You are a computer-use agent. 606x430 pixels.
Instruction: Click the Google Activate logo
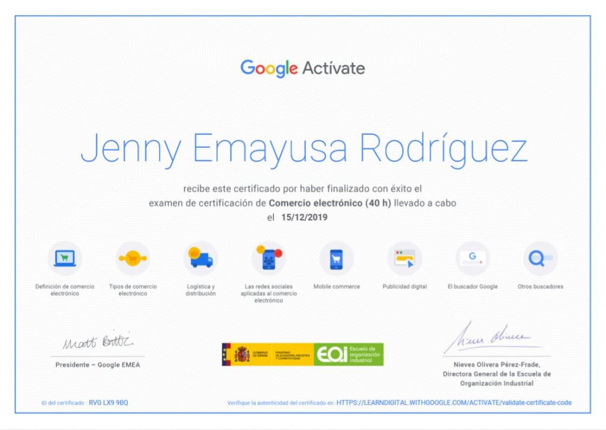pyautogui.click(x=302, y=68)
